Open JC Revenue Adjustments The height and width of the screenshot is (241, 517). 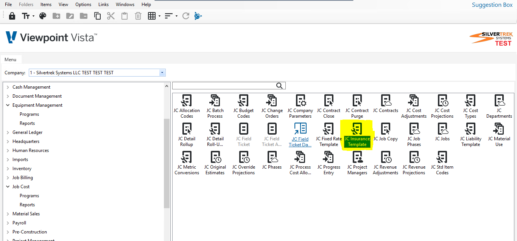pos(386,163)
